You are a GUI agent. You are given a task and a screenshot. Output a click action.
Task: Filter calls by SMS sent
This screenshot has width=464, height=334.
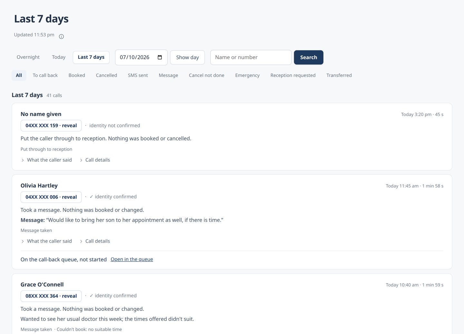pos(138,75)
